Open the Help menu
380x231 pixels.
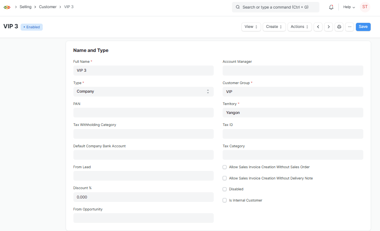click(349, 7)
